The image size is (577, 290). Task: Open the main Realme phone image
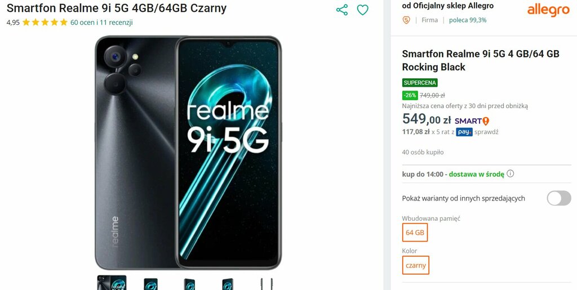pyautogui.click(x=188, y=153)
